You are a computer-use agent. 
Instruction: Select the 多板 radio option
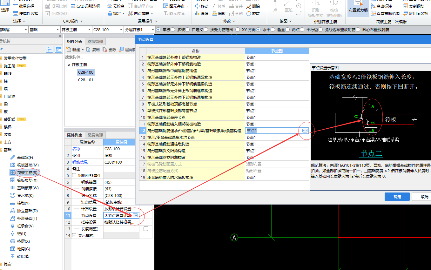pyautogui.click(x=173, y=30)
